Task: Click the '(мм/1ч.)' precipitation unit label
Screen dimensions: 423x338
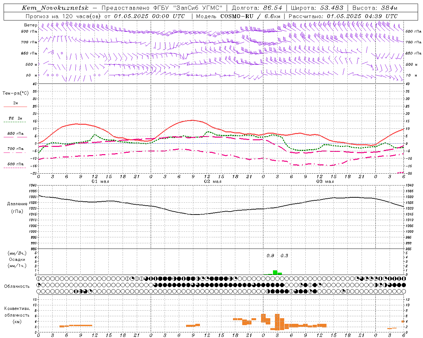Action: (17, 266)
